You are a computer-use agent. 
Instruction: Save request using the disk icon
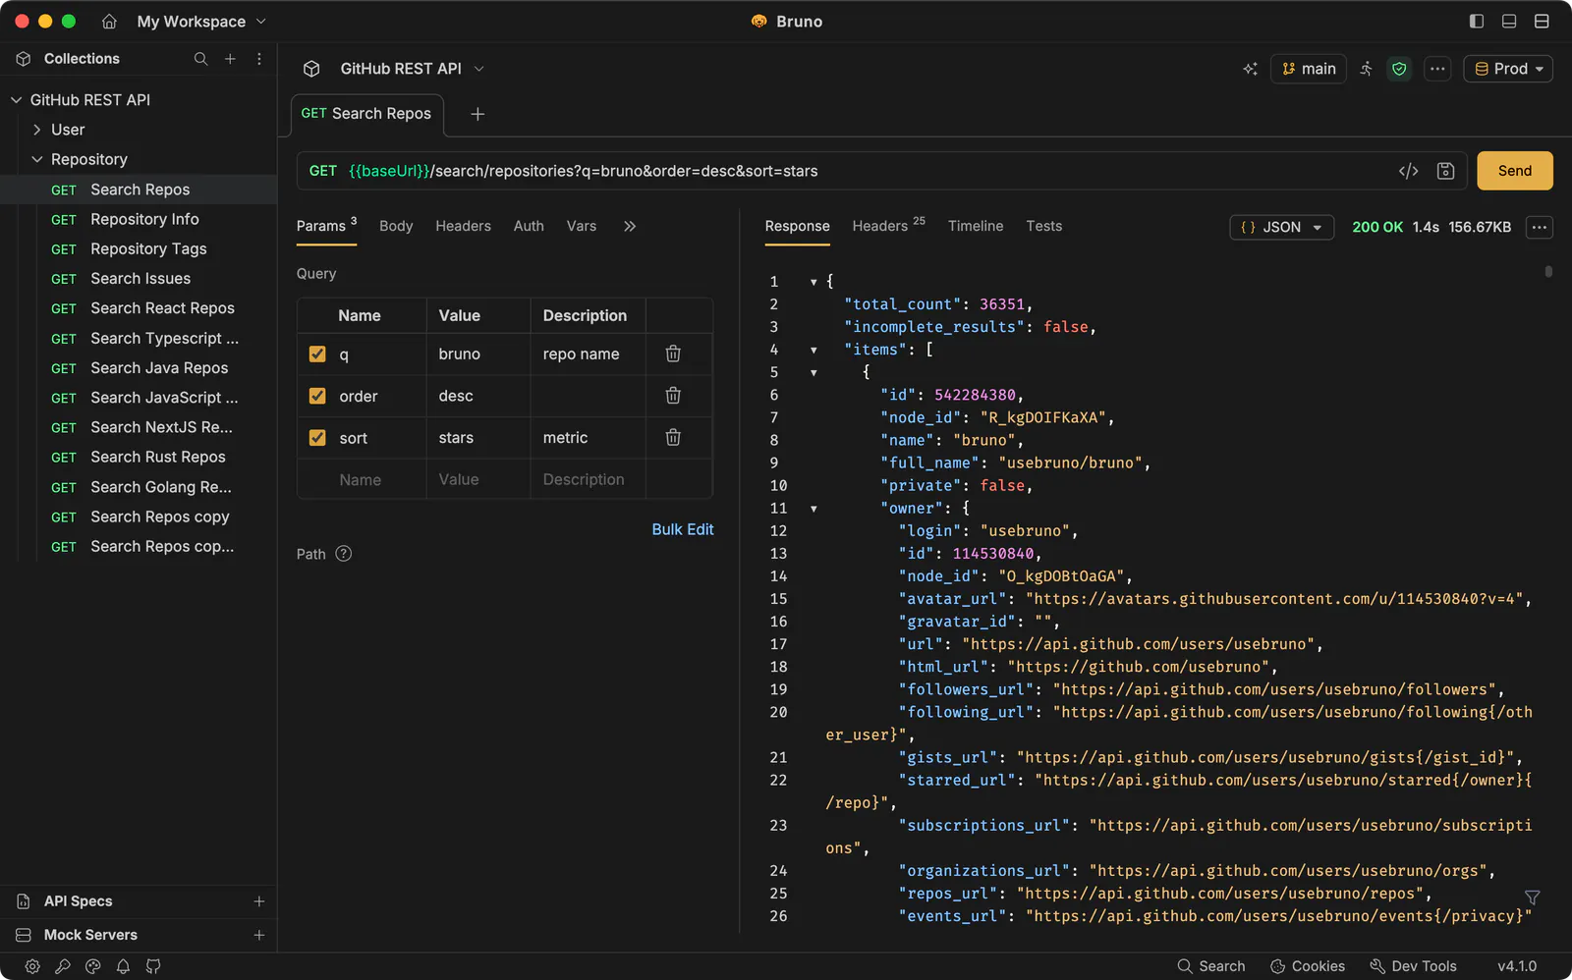(x=1445, y=171)
